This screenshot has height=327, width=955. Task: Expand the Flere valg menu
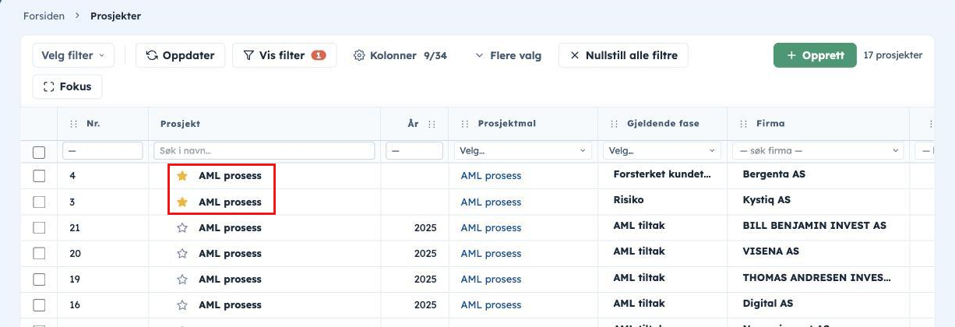[x=508, y=55]
